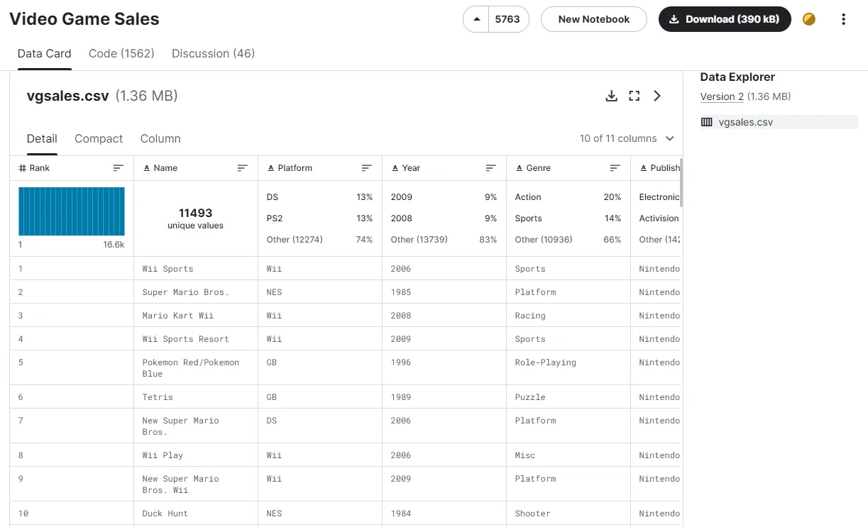
Task: Expand vgsales.csv preview to fullscreen
Action: tap(634, 96)
